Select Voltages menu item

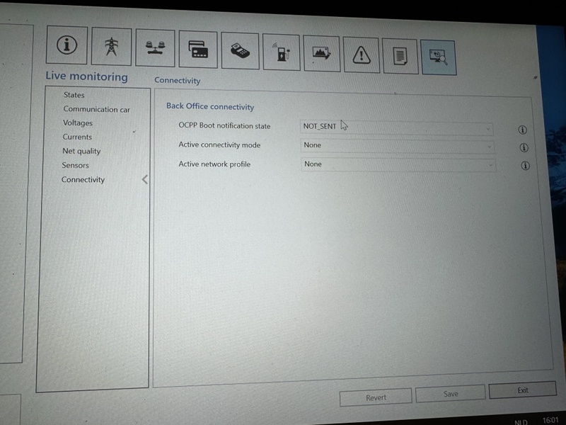pyautogui.click(x=78, y=123)
